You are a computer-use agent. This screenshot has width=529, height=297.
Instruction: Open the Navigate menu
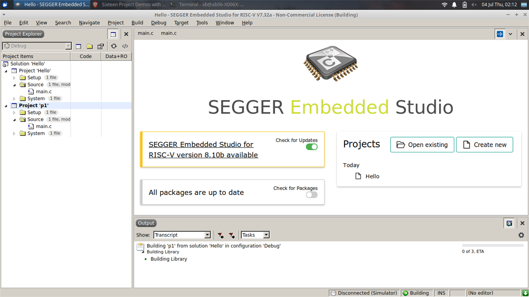tap(89, 23)
